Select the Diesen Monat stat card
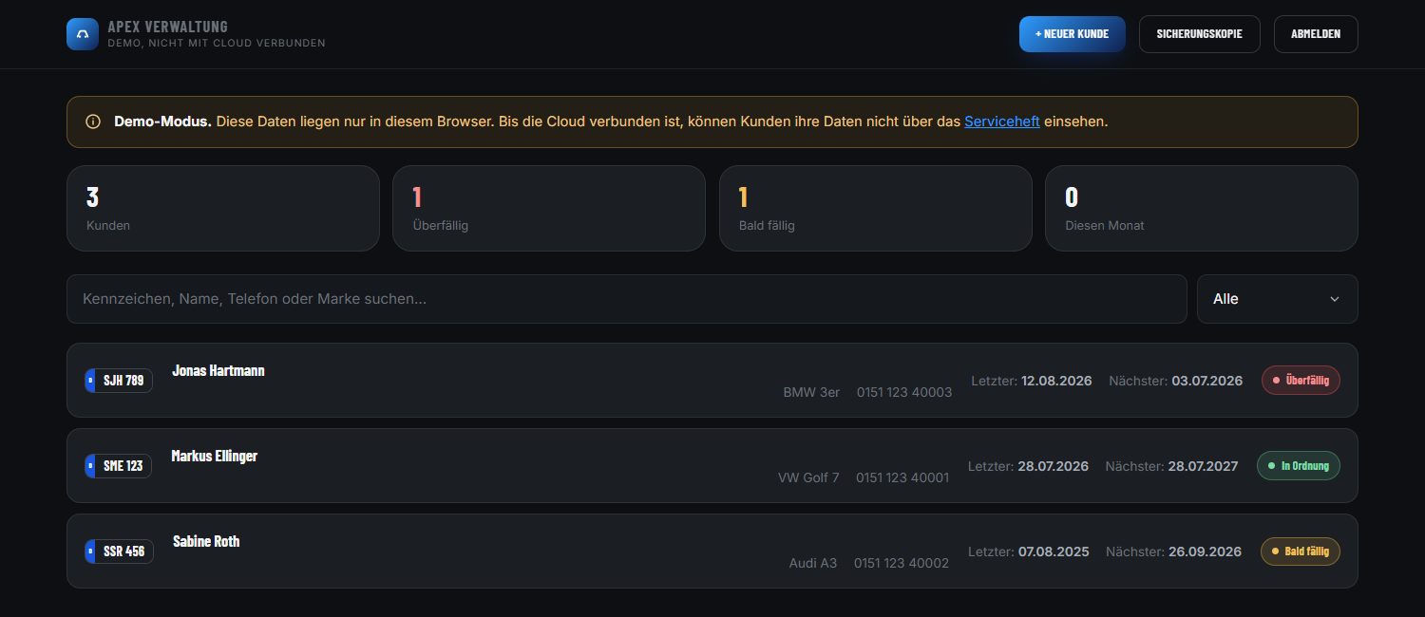Viewport: 1425px width, 617px height. [x=1202, y=209]
